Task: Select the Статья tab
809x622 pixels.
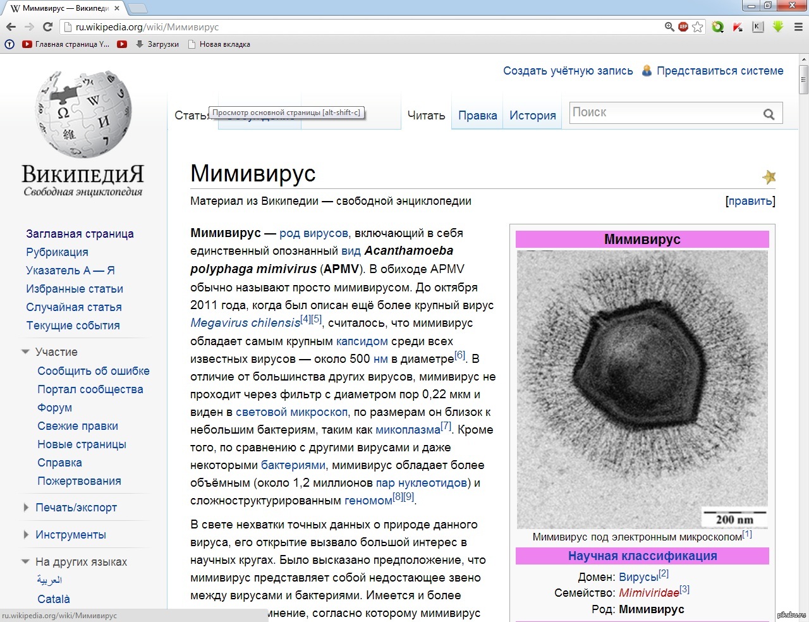Action: 193,116
